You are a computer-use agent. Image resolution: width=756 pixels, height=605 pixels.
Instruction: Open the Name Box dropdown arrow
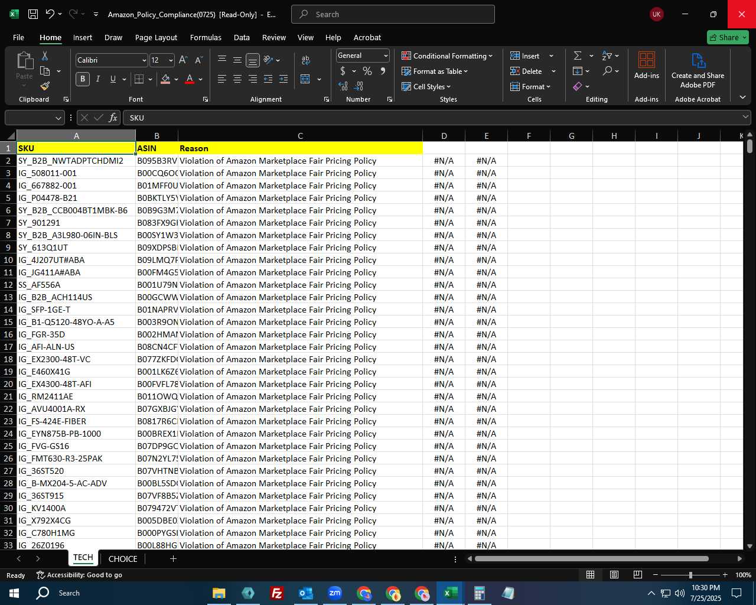[x=58, y=118]
